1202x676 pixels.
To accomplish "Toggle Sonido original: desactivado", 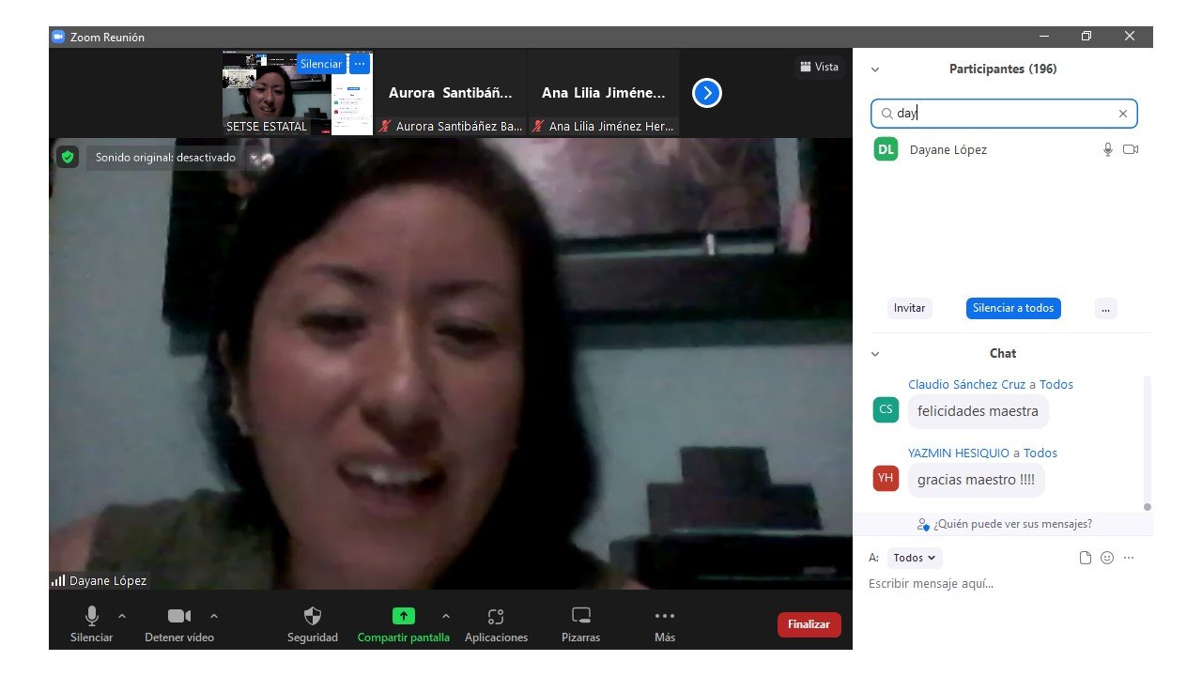I will click(x=165, y=158).
